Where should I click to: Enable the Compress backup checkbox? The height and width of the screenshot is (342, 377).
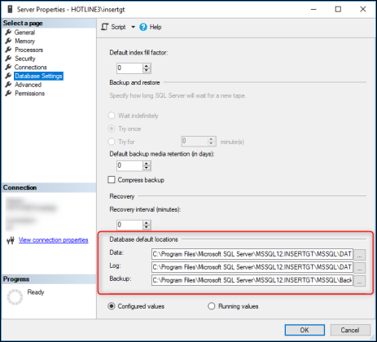click(112, 180)
